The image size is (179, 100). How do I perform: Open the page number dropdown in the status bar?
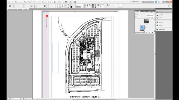[19, 99]
